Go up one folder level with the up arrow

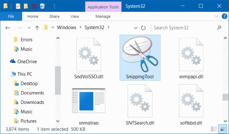click(x=37, y=28)
